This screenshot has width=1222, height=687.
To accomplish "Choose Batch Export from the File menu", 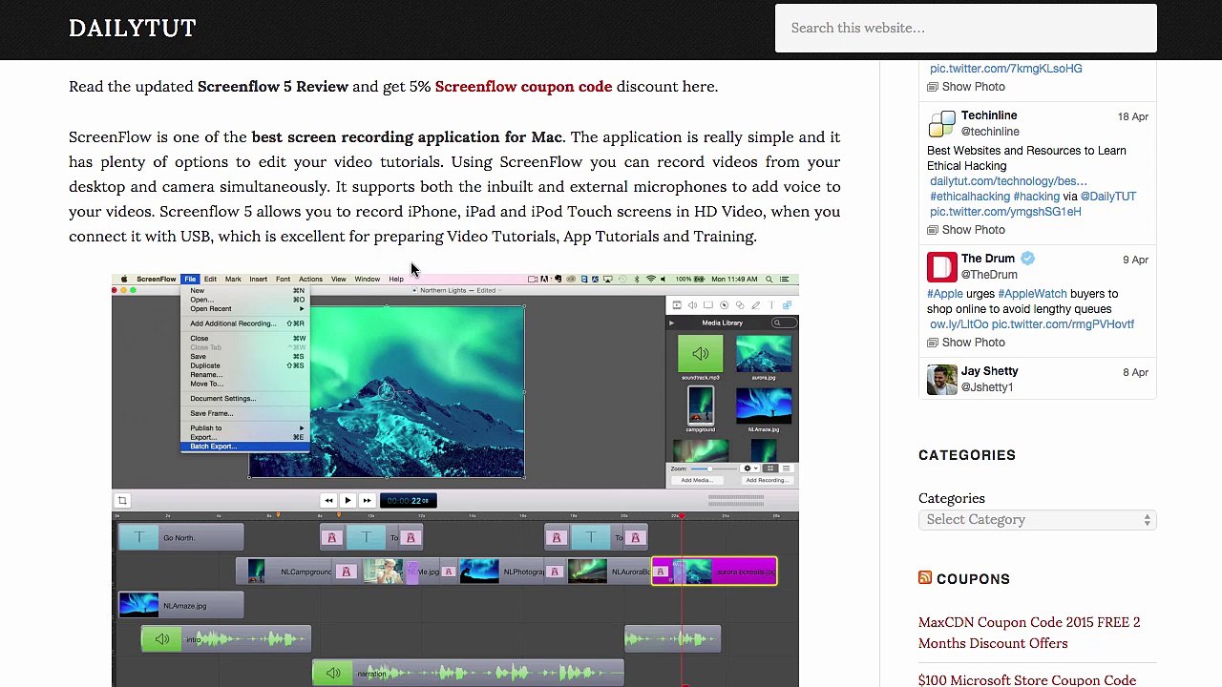I will (x=245, y=447).
